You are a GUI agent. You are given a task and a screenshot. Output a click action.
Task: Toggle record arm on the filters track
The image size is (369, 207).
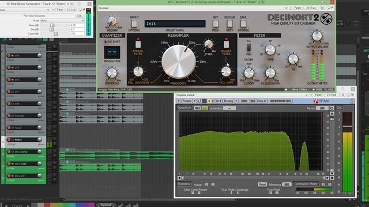click(9, 140)
